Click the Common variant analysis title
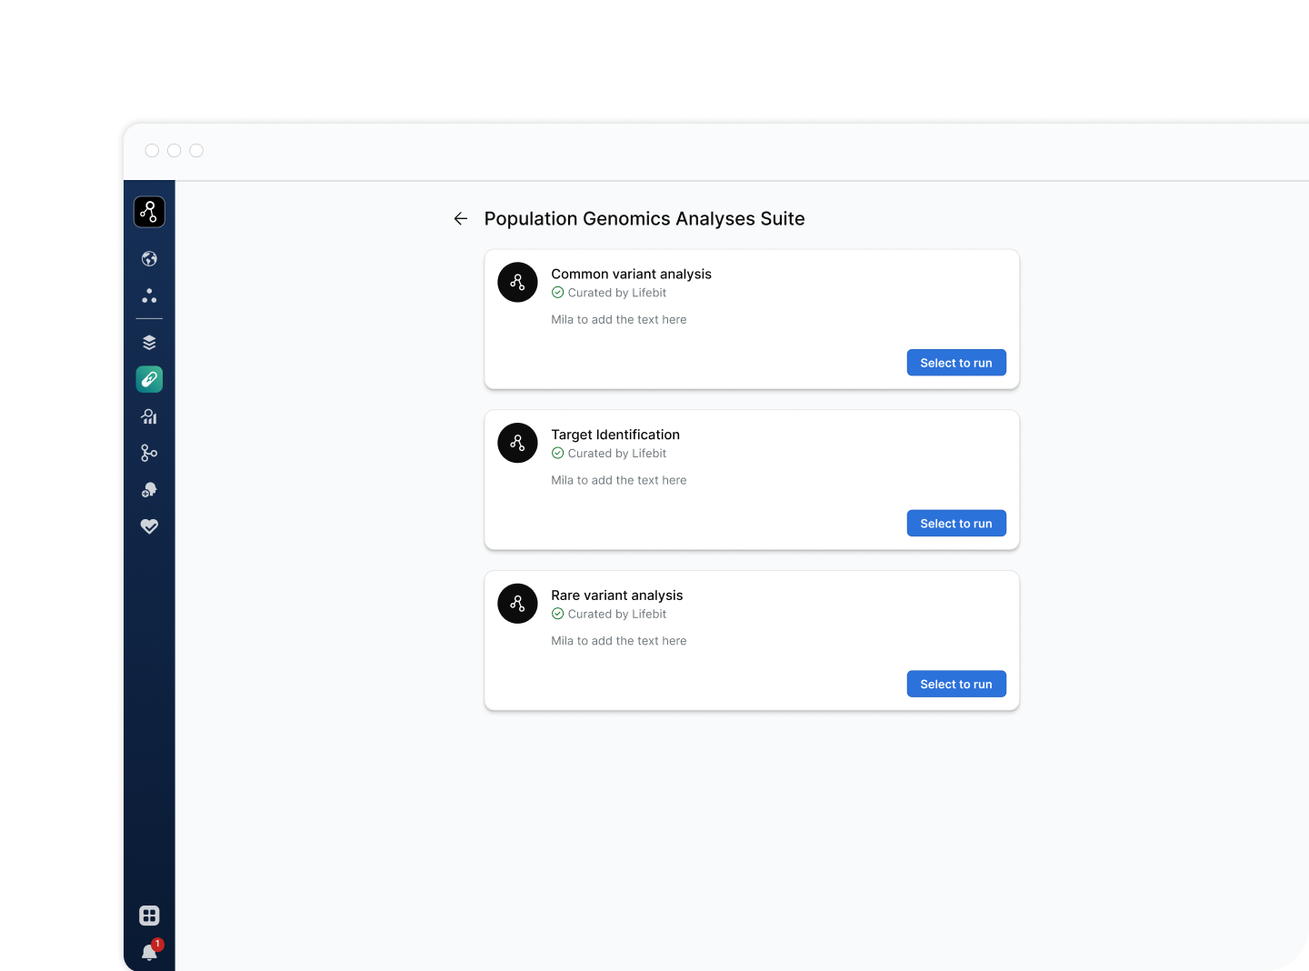This screenshot has width=1309, height=971. (x=631, y=274)
